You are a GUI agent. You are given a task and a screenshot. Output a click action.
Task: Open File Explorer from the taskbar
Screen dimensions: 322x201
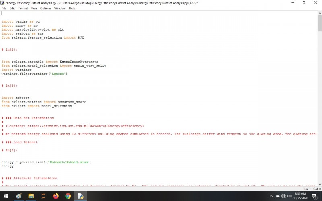click(x=31, y=196)
